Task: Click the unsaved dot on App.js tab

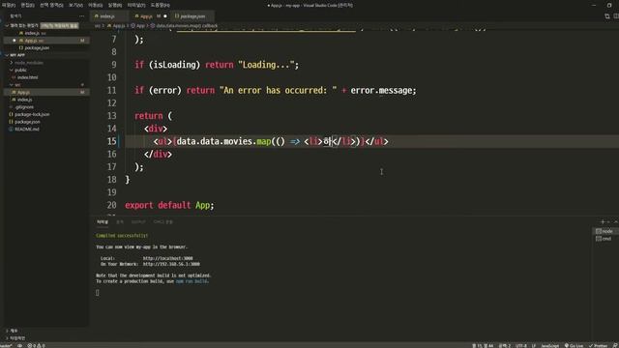Action: pos(165,16)
